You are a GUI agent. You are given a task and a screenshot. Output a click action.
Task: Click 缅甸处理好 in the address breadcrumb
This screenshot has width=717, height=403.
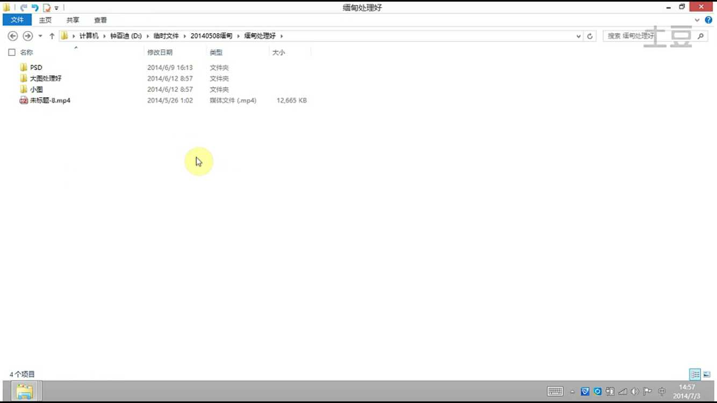pos(260,36)
